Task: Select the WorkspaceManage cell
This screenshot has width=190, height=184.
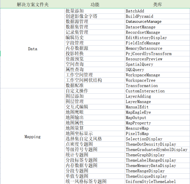Action: click(157, 75)
